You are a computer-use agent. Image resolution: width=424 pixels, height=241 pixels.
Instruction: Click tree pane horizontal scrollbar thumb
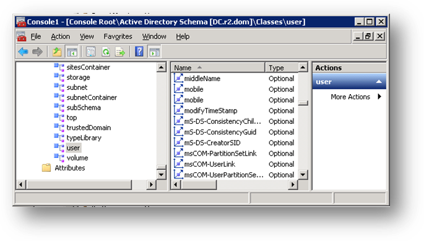click(79, 185)
